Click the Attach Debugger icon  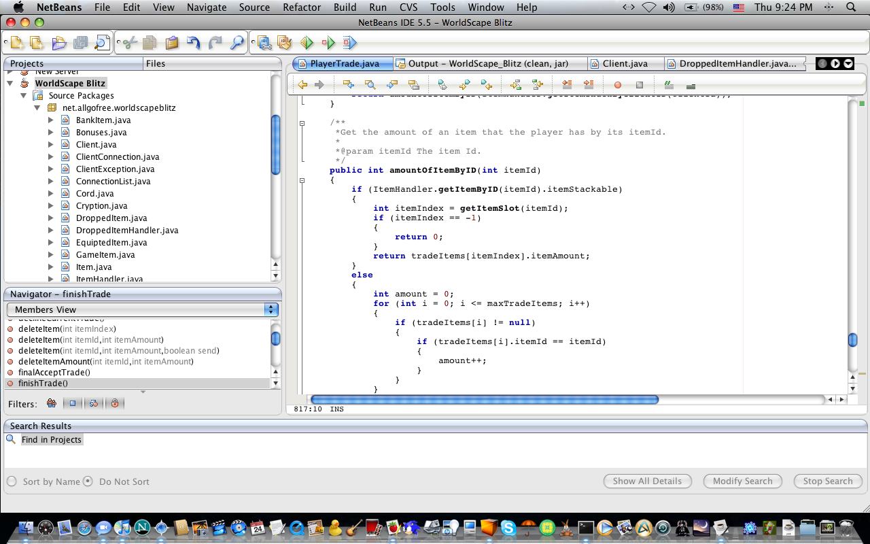coord(349,43)
